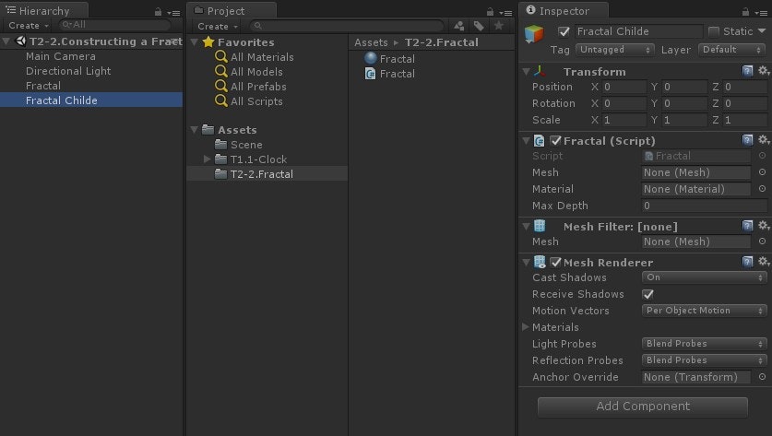The image size is (772, 436).
Task: Open the Fractal (Script) help icon
Action: click(x=747, y=140)
